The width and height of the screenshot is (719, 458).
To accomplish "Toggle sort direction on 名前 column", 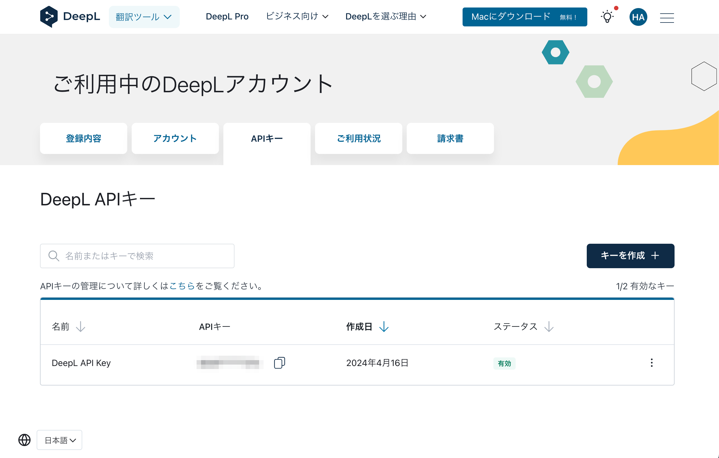I will [80, 327].
